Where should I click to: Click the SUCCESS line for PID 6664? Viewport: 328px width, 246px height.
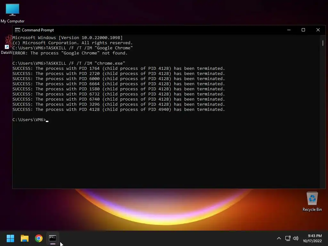click(x=119, y=84)
